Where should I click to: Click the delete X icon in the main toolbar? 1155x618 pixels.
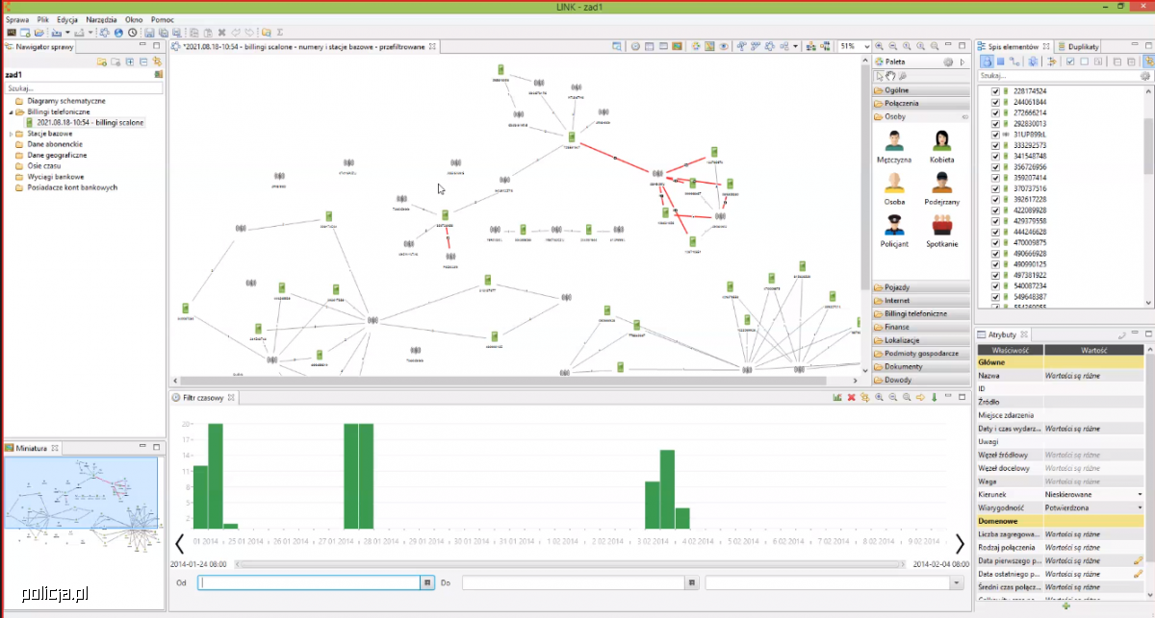[221, 33]
